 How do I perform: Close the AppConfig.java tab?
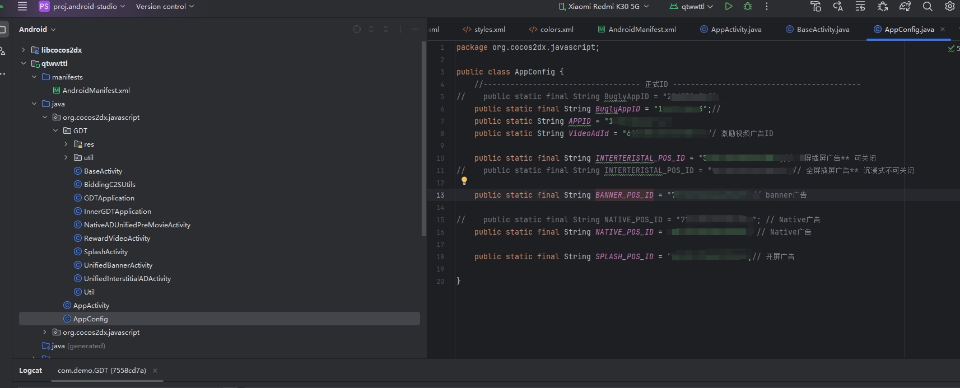(x=943, y=29)
